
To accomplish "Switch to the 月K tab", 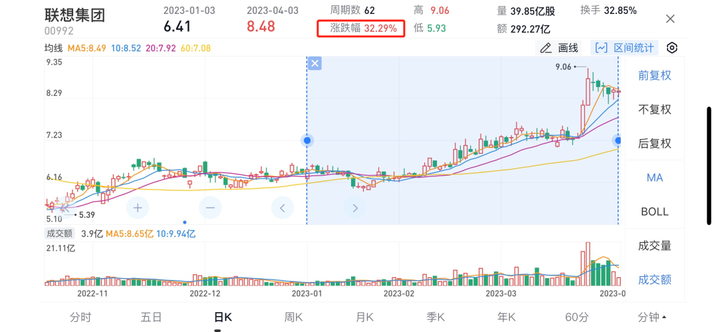I will (x=365, y=317).
